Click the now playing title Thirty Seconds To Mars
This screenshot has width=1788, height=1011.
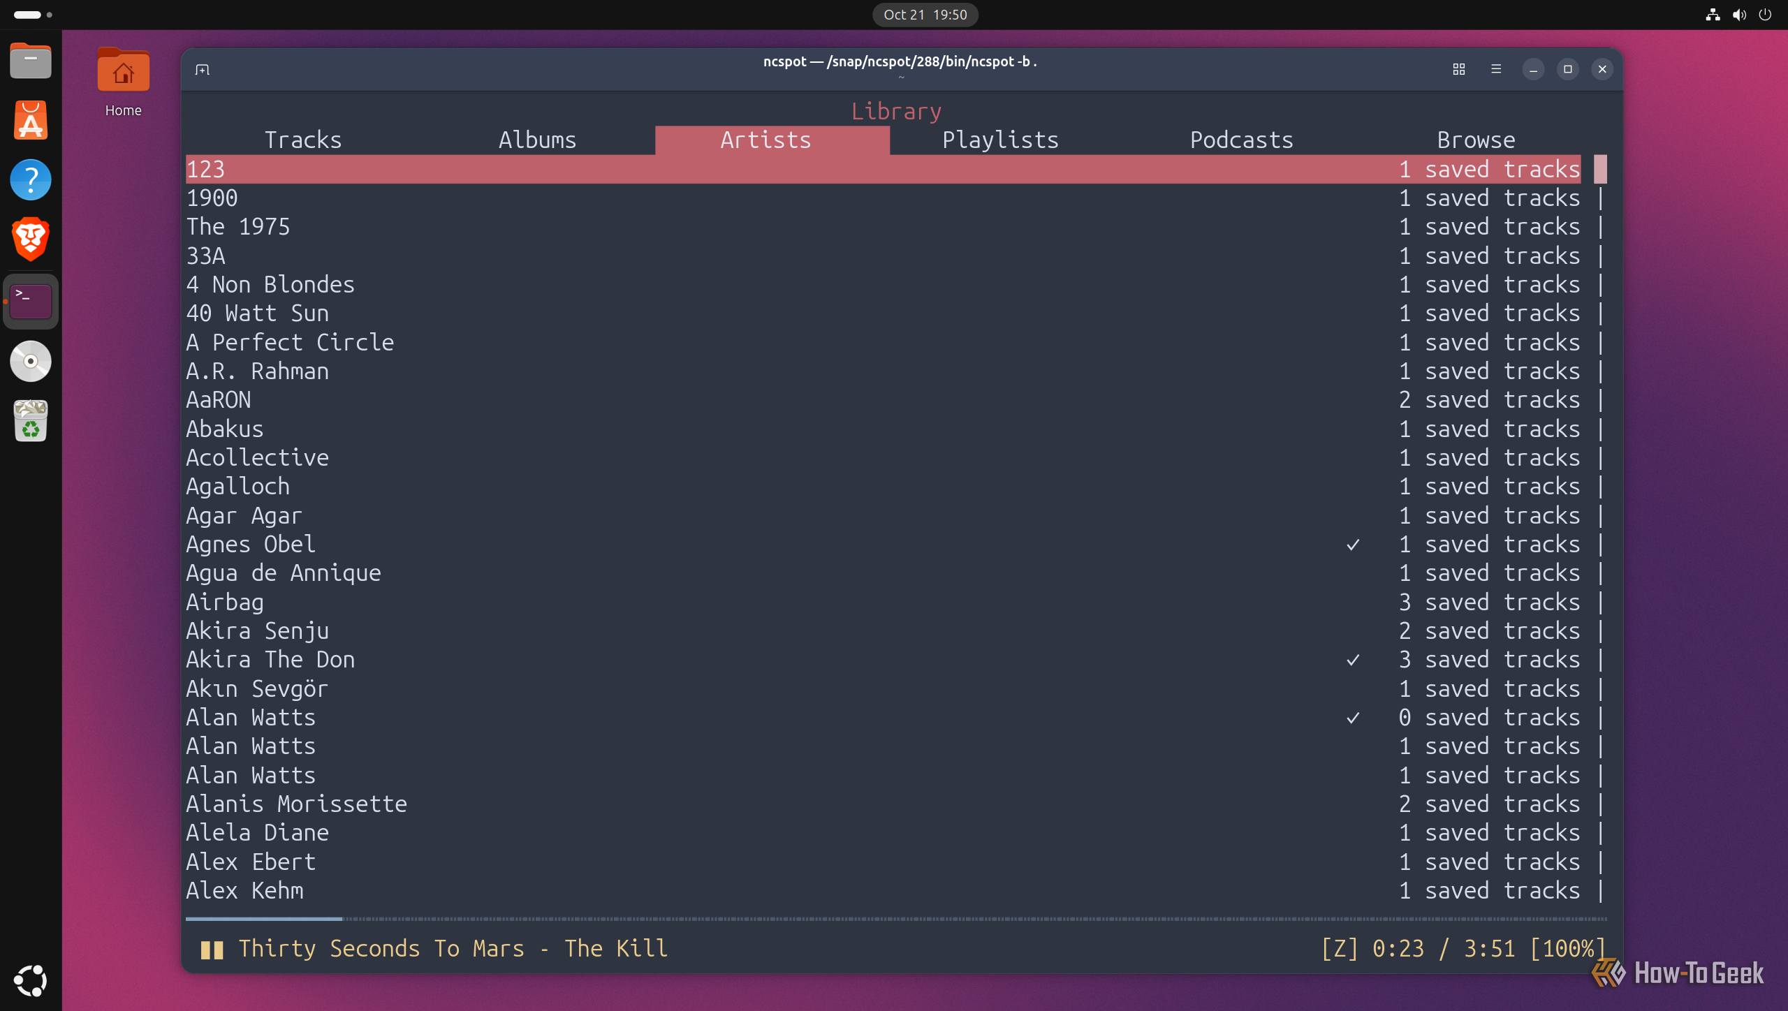[x=381, y=948]
